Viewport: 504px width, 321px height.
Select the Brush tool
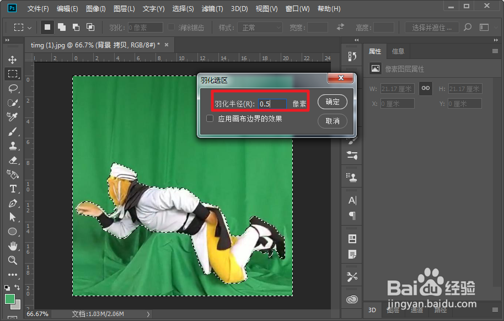[x=13, y=132]
